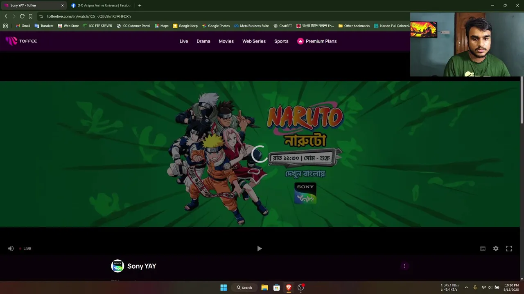Click the network speed readout in the taskbar
The width and height of the screenshot is (524, 294).
tap(449, 287)
